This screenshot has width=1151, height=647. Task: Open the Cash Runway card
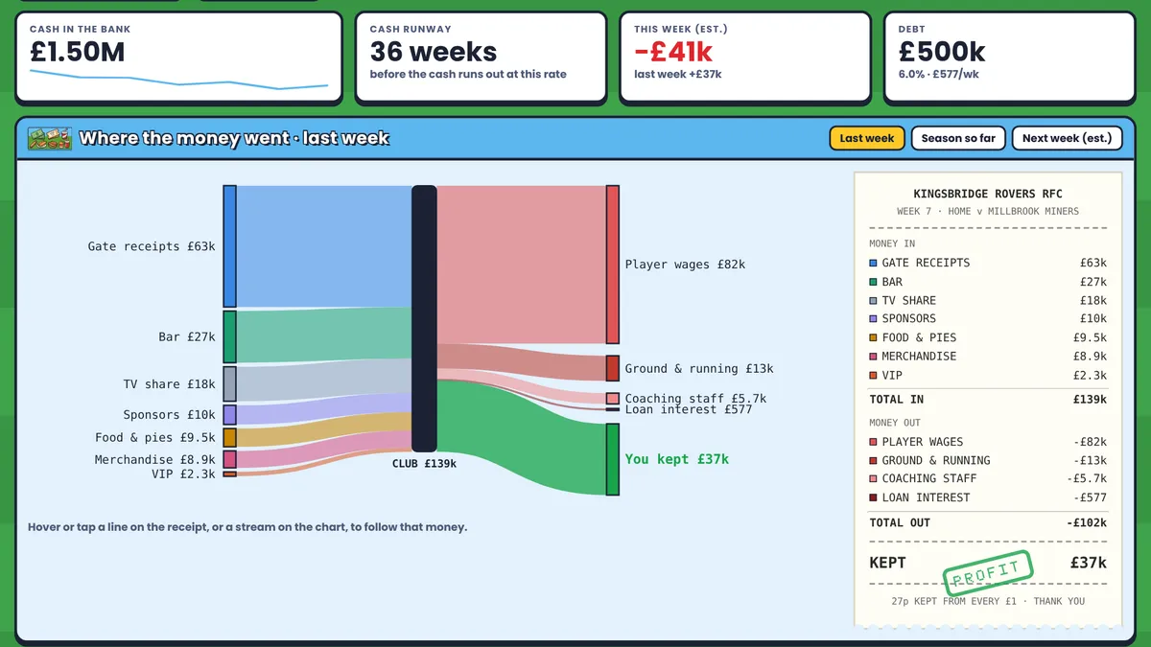tap(482, 58)
